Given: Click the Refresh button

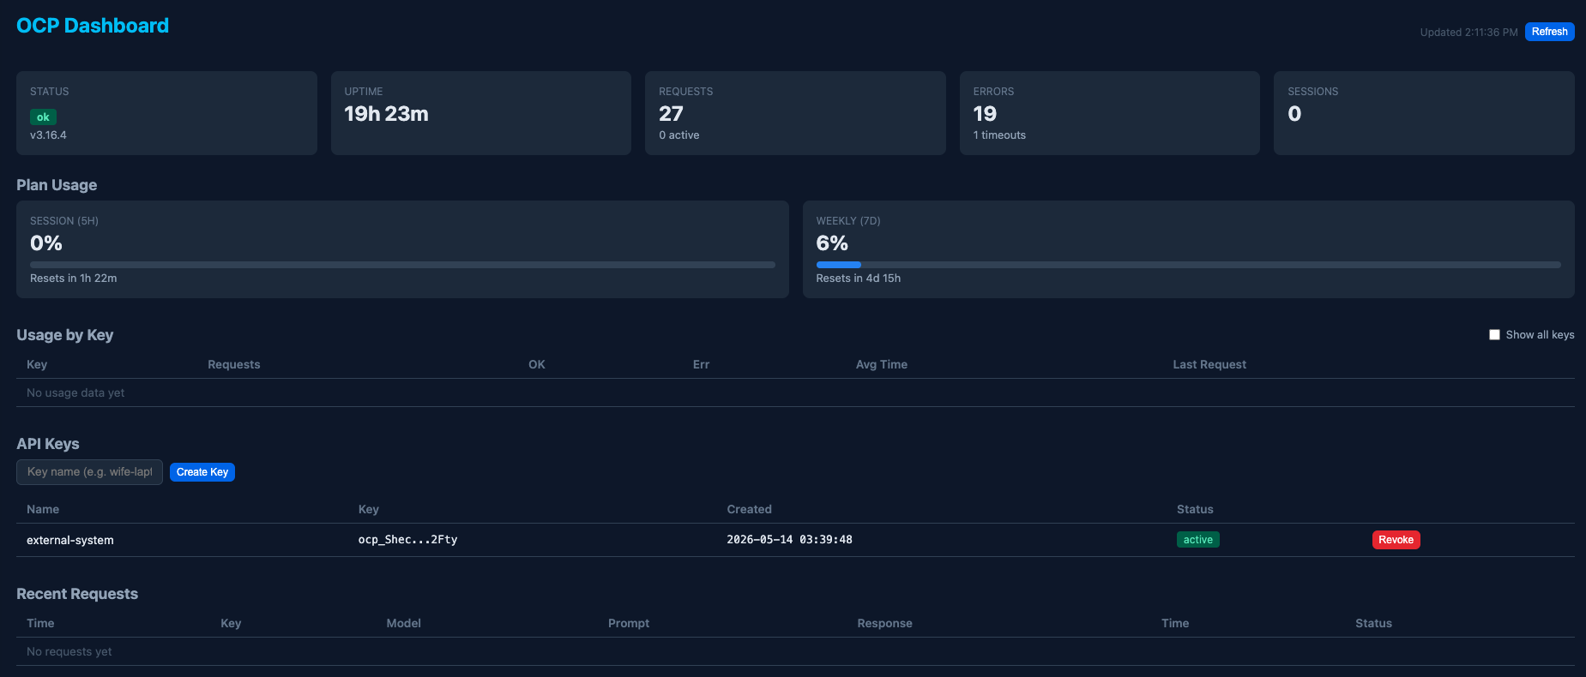Looking at the screenshot, I should click(x=1549, y=32).
